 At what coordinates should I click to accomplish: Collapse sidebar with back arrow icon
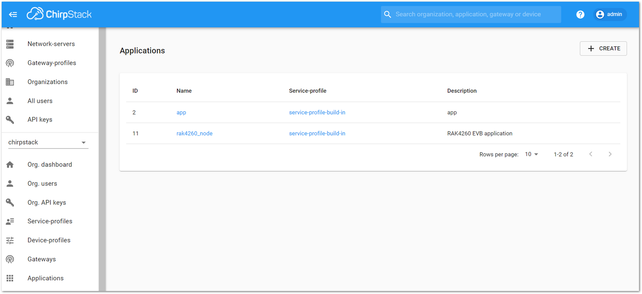13,14
